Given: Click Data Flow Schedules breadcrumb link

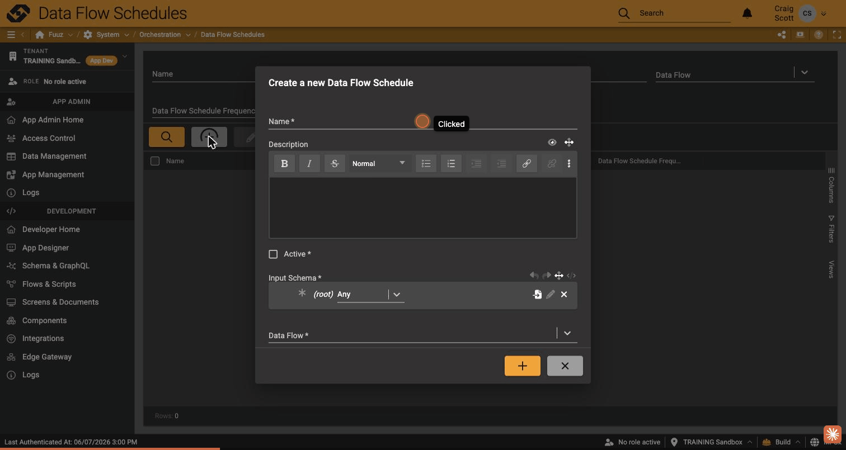Looking at the screenshot, I should (233, 35).
